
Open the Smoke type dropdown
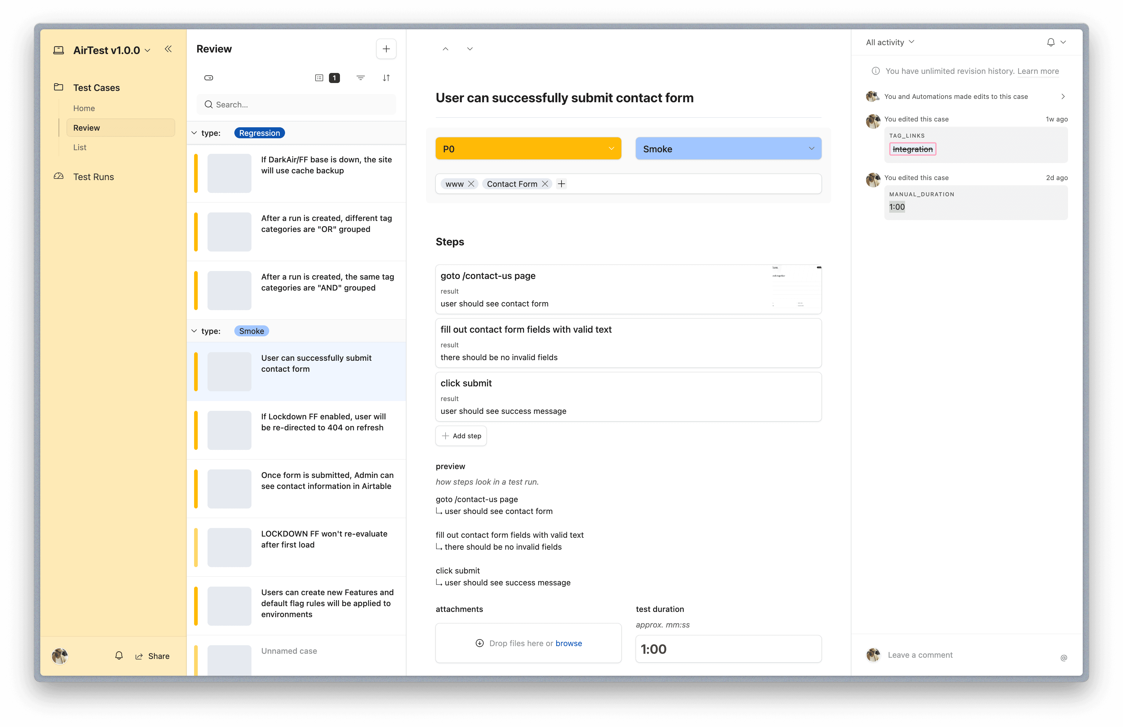tap(728, 149)
